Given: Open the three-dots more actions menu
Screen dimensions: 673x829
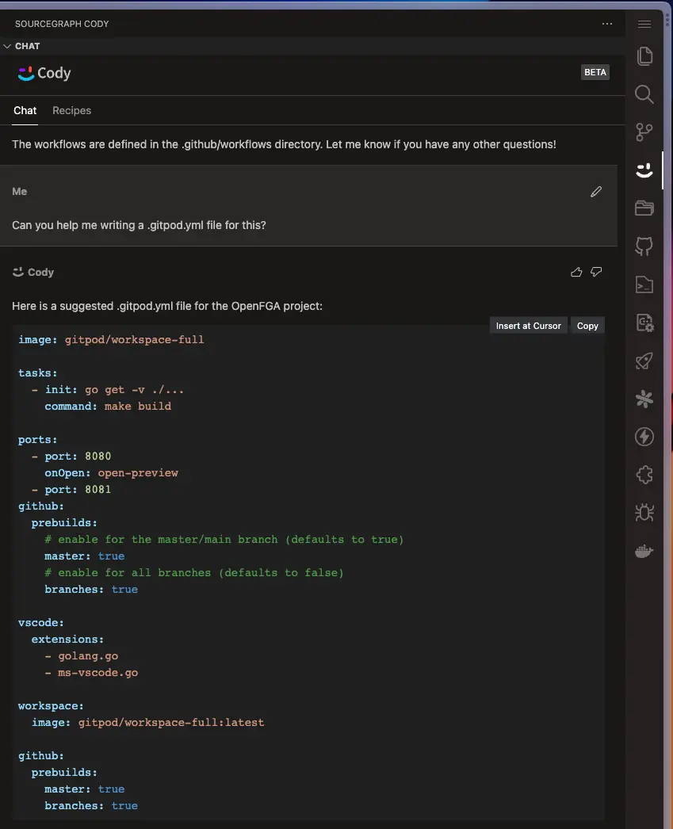Looking at the screenshot, I should click(x=607, y=24).
